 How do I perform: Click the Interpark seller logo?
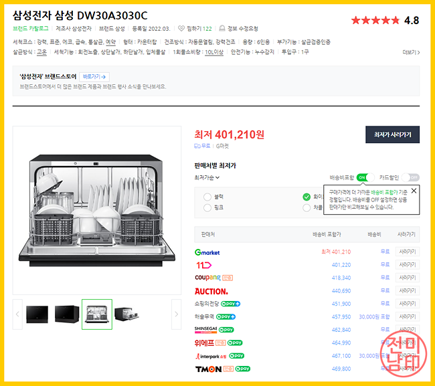(211, 357)
